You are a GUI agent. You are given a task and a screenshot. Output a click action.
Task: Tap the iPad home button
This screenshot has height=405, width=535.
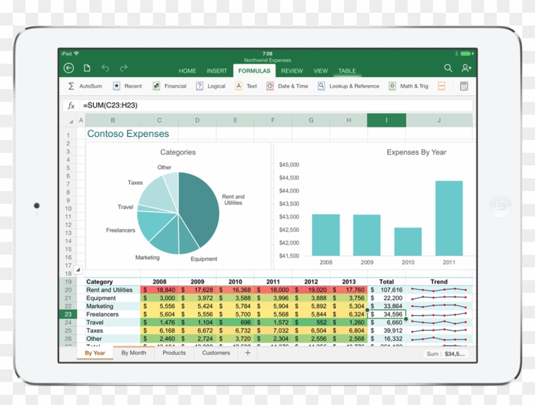point(500,206)
